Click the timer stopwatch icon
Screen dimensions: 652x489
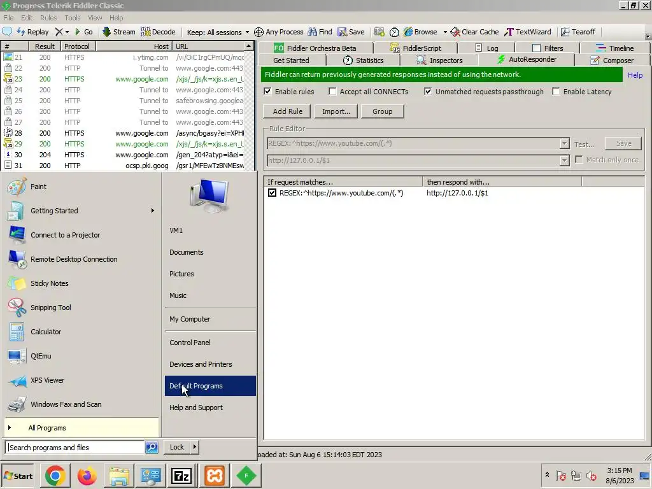[394, 32]
